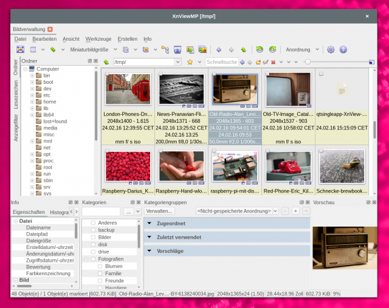Image resolution: width=389 pixels, height=308 pixels.
Task: Open help with question mark icon
Action: pos(343,50)
